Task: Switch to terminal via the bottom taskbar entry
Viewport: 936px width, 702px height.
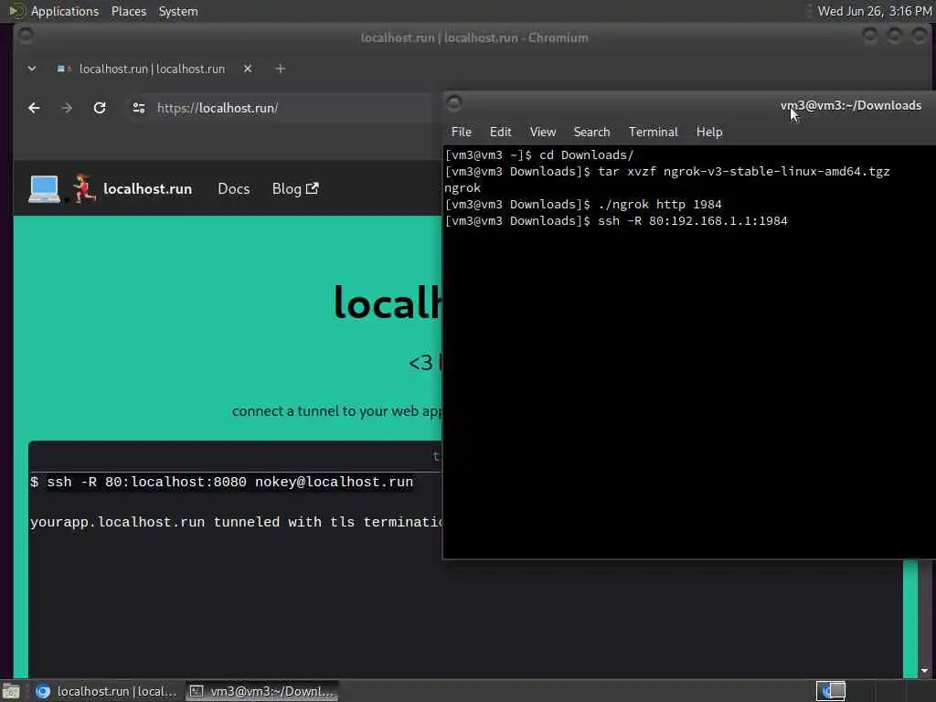Action: [262, 691]
